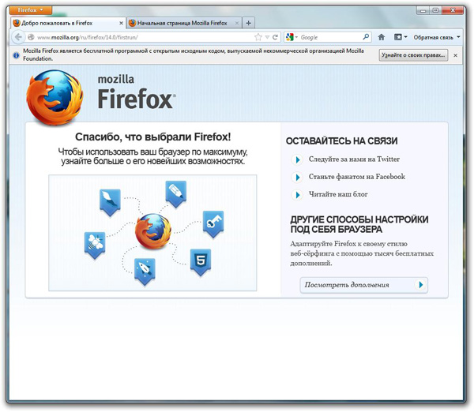Open 'Станьте фанатом на Facebook' link

(x=357, y=177)
